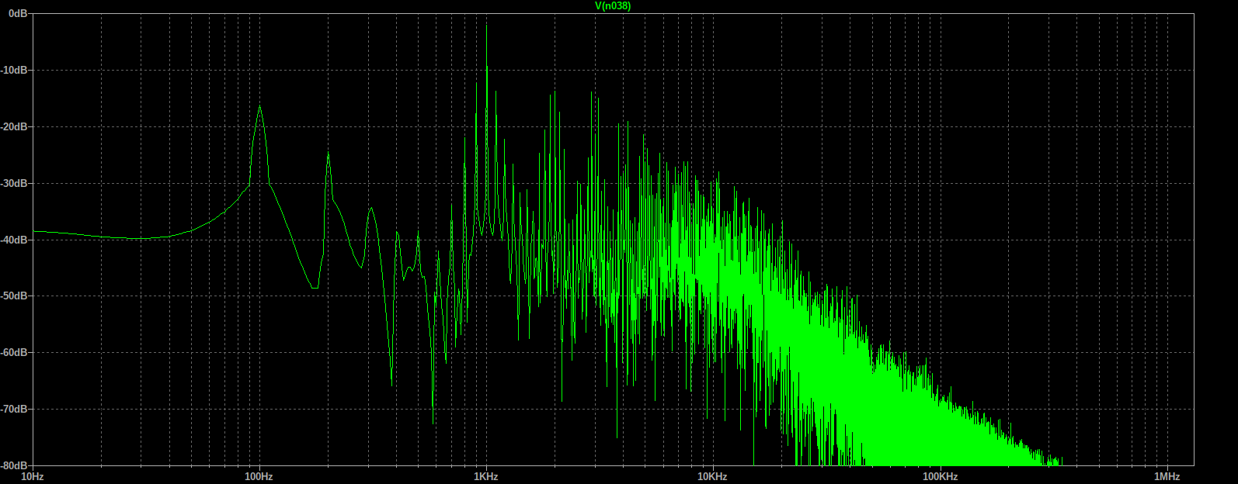Screen dimensions: 1238x484
Task: Click the -70dB axis label
Action: pos(15,409)
